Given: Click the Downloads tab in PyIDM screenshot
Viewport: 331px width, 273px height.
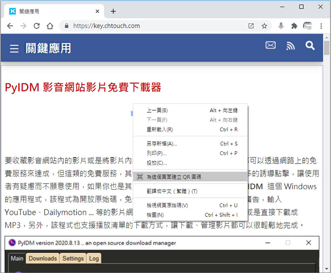Looking at the screenshot, I should tap(43, 258).
